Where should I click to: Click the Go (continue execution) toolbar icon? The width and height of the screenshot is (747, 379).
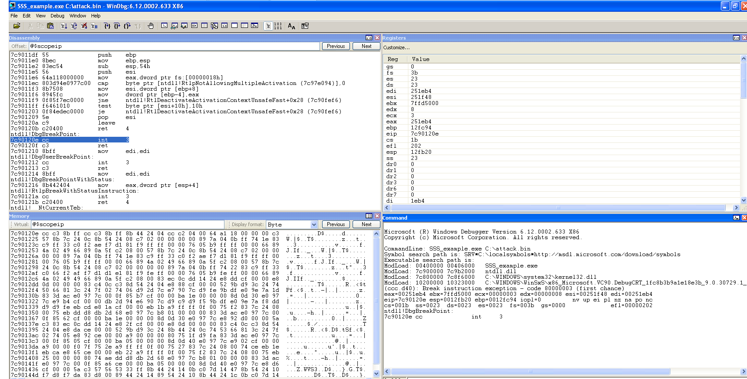coord(64,26)
